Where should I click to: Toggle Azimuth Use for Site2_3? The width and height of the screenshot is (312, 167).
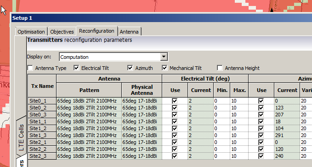261,156
